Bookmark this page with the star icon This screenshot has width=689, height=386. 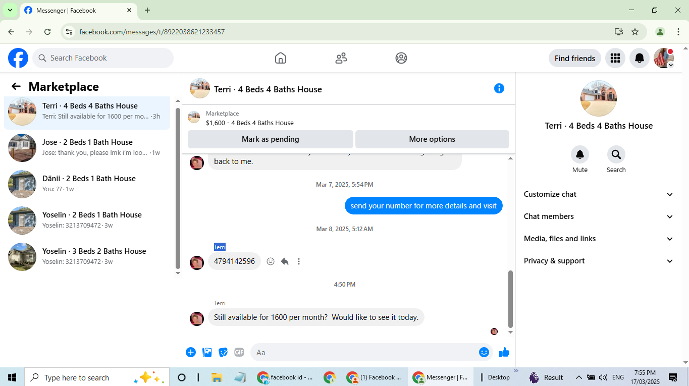tap(635, 32)
